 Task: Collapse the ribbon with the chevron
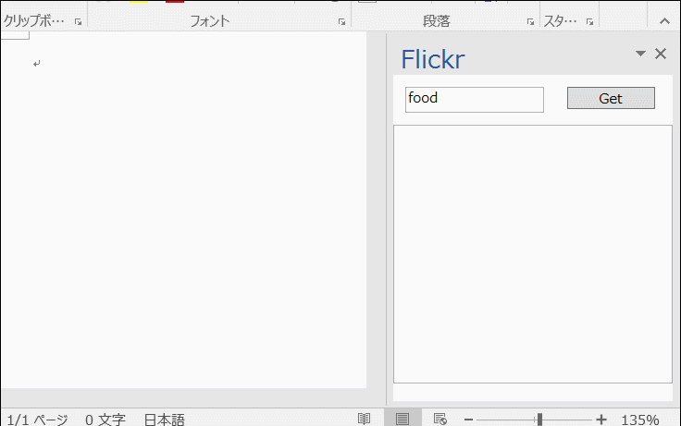point(664,21)
